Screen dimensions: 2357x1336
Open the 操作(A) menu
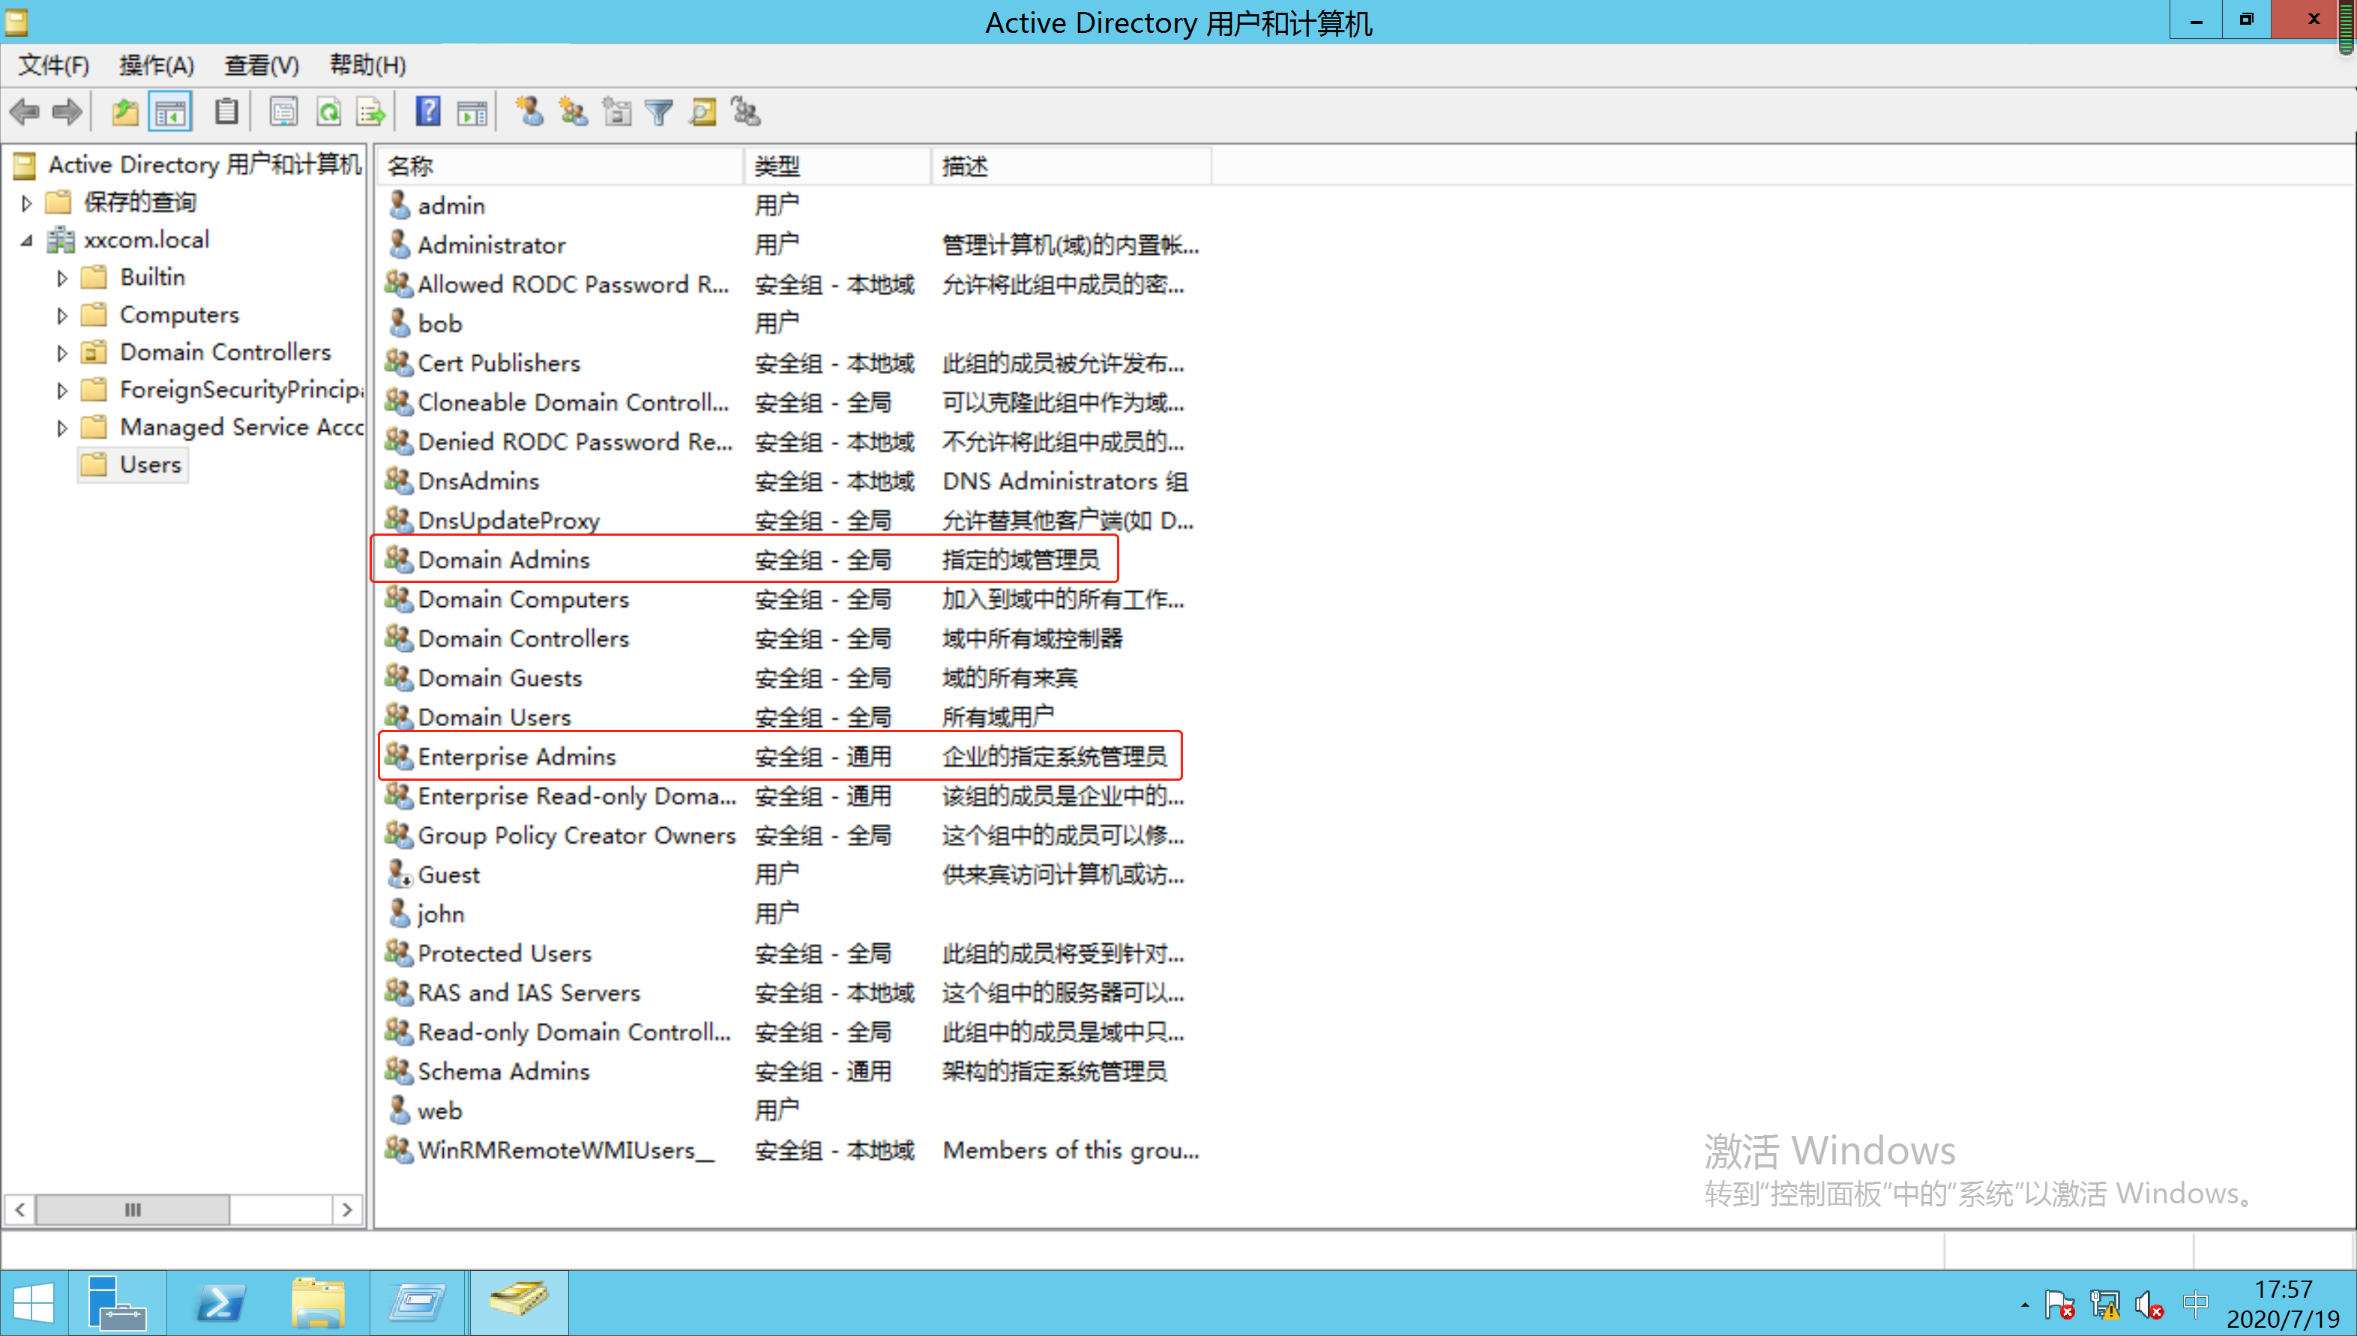pos(157,65)
